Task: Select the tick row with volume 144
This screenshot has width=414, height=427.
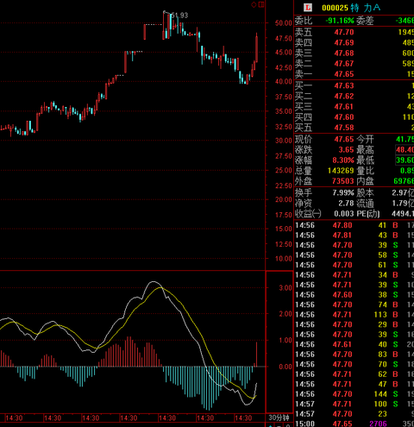Action: pyautogui.click(x=354, y=394)
